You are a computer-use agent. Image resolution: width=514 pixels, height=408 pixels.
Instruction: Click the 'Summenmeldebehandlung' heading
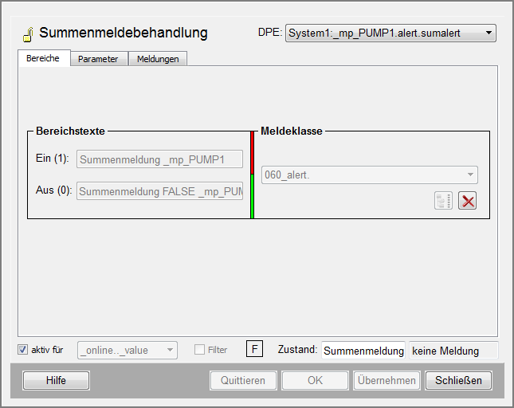tap(124, 33)
